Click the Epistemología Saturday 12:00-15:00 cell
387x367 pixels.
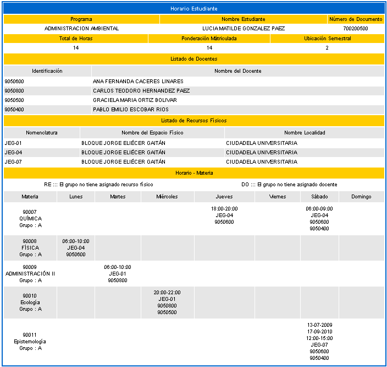(319, 342)
